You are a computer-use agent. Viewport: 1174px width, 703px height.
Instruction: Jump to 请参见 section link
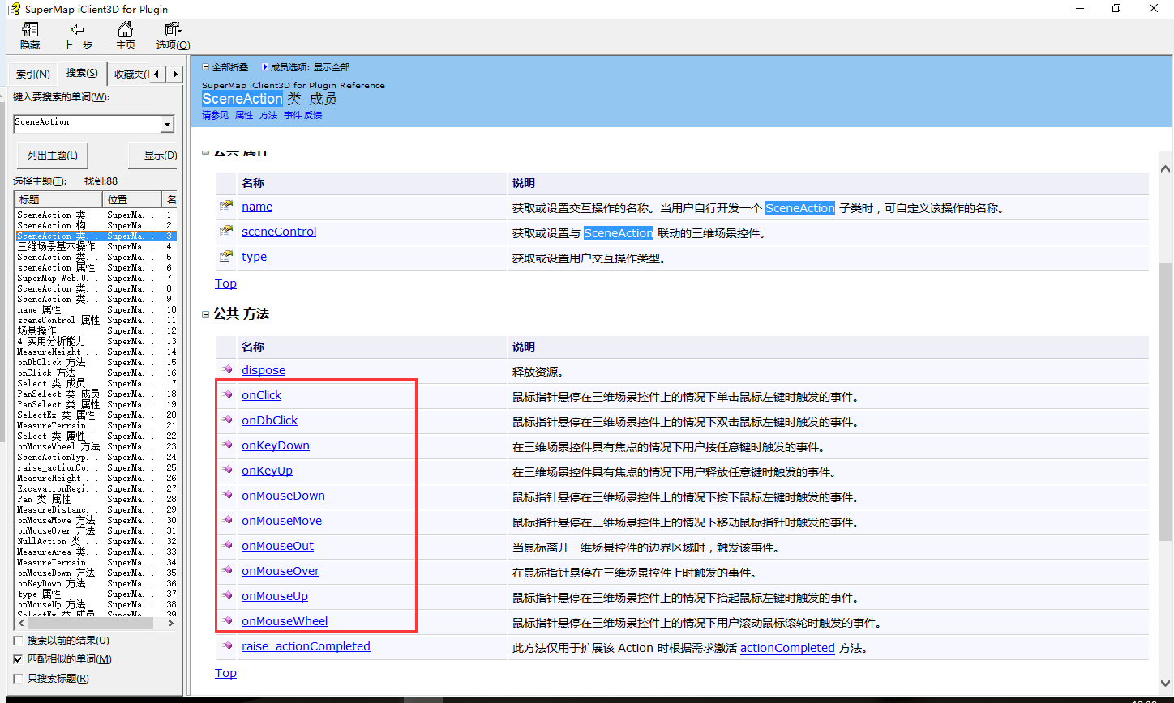pyautogui.click(x=215, y=116)
